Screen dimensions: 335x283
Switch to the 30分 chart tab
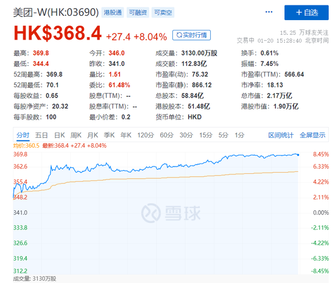[x=186, y=135]
